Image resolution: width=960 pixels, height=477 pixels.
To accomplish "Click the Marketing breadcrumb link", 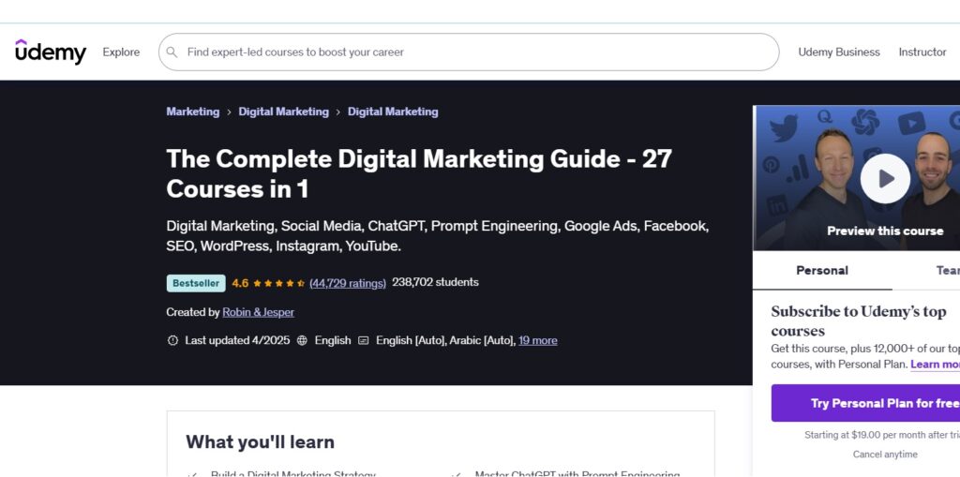I will point(192,112).
